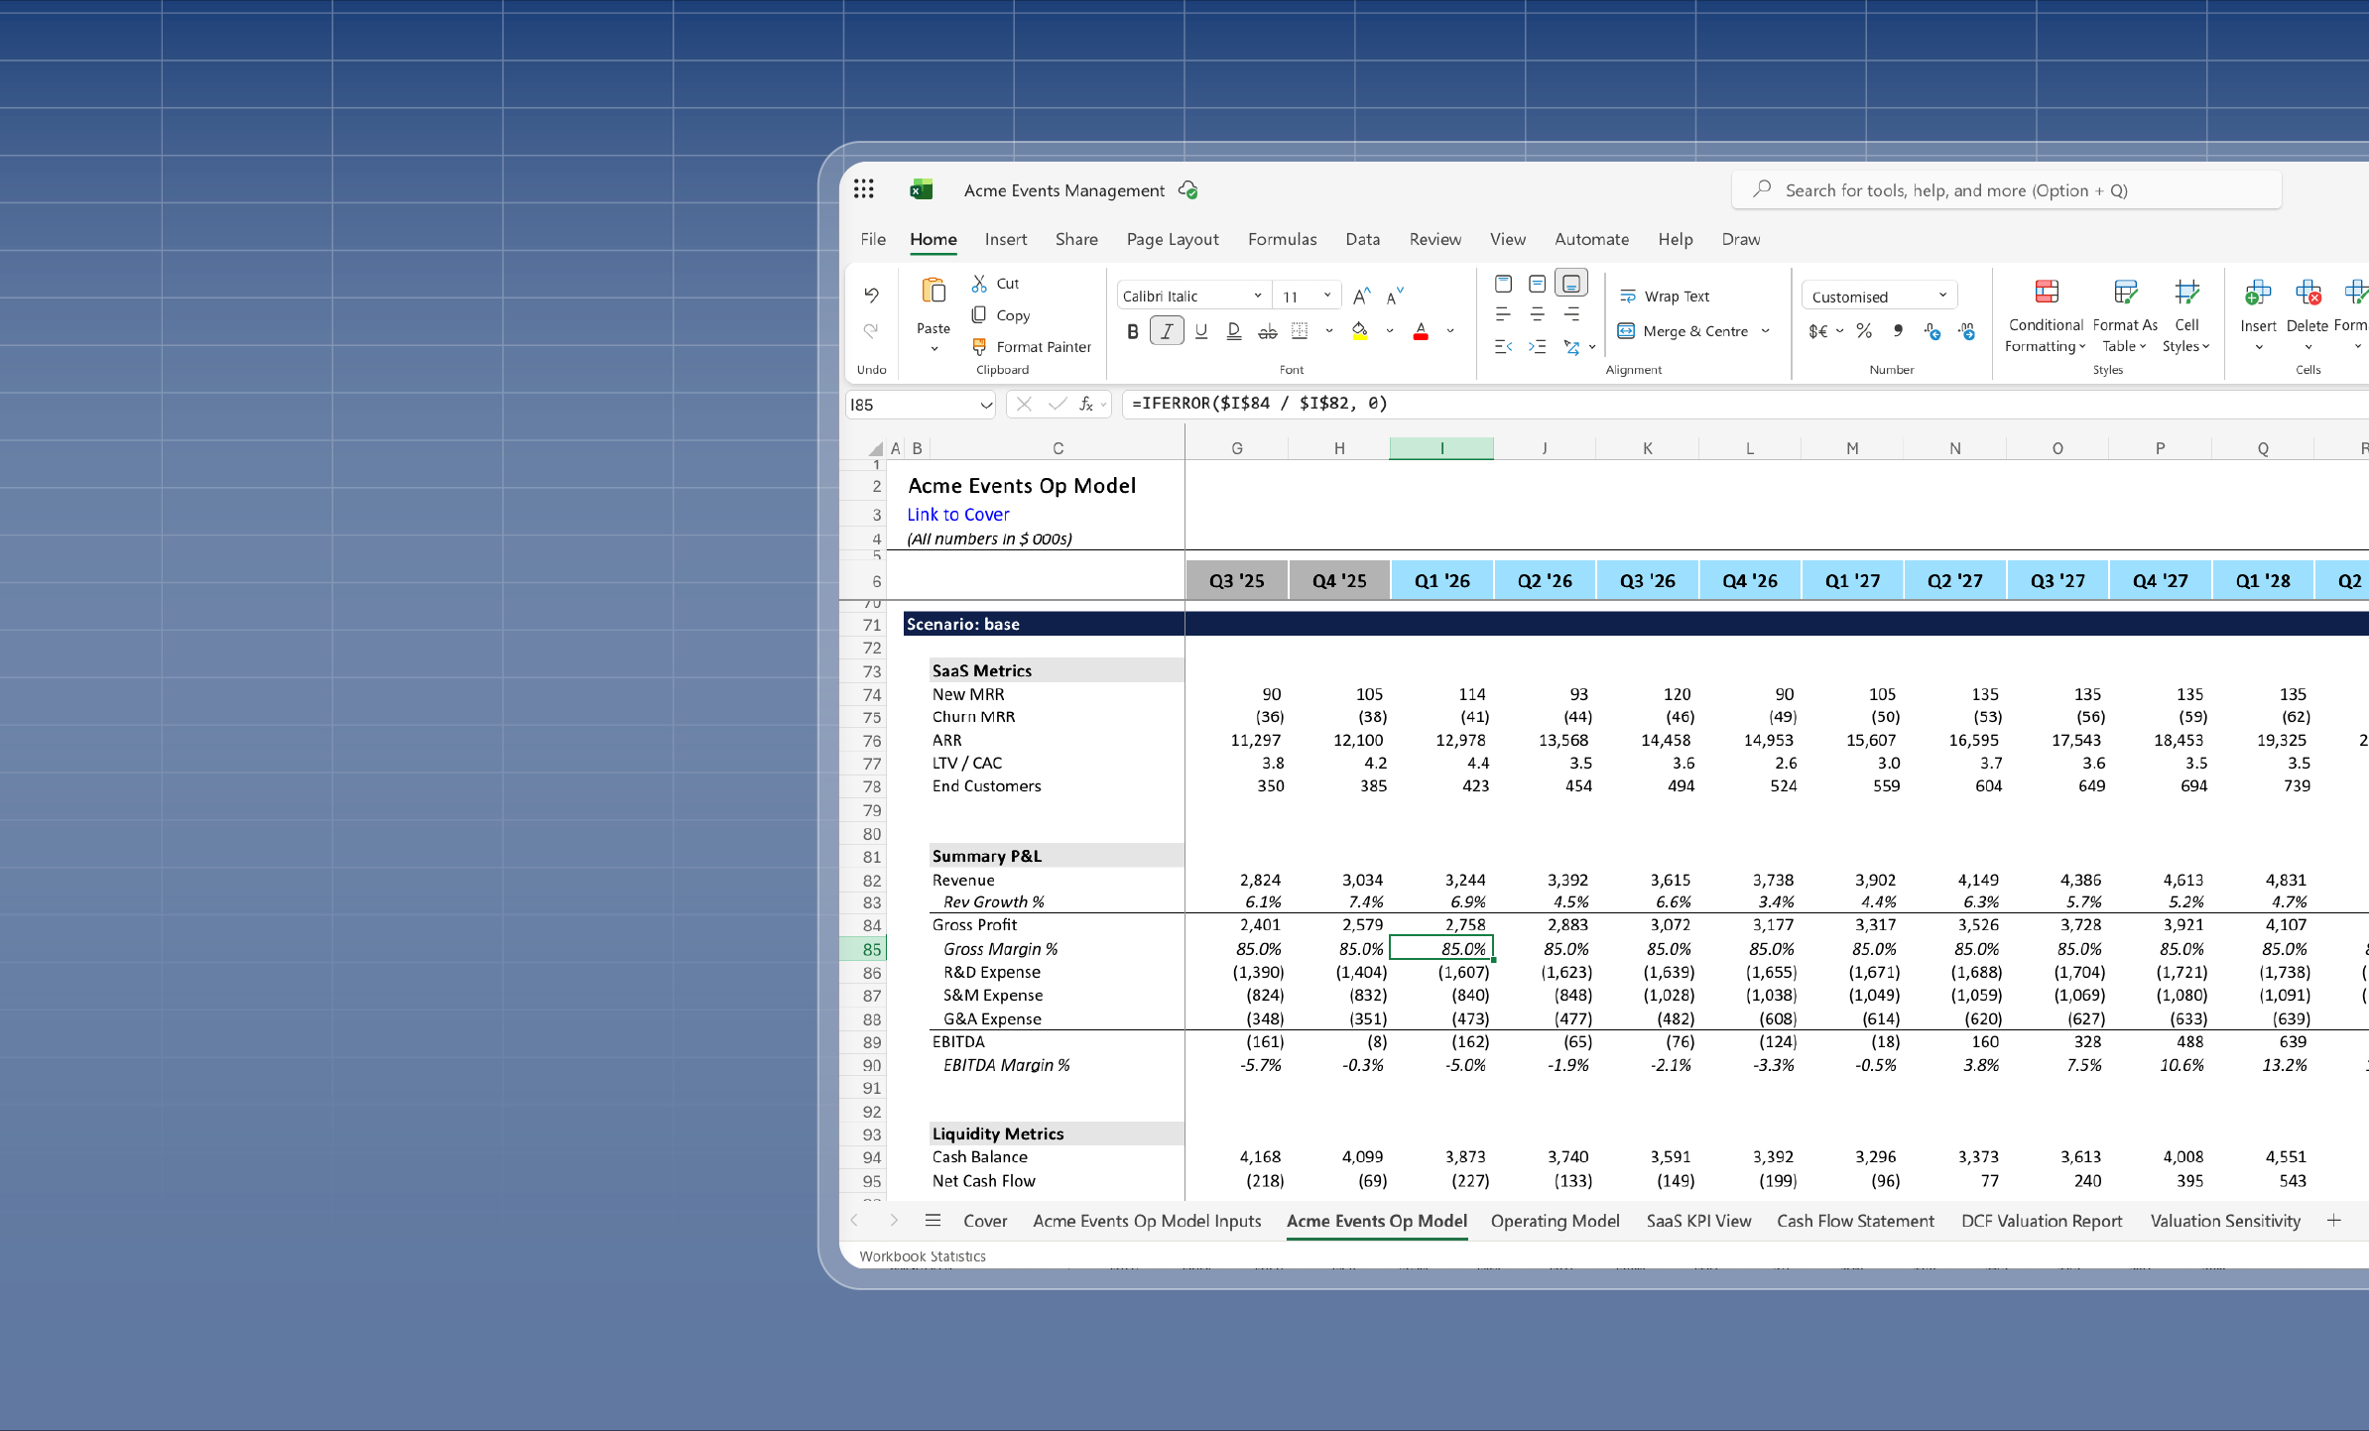The width and height of the screenshot is (2369, 1431).
Task: Click the decrease decimal places icon
Action: pos(1933,331)
